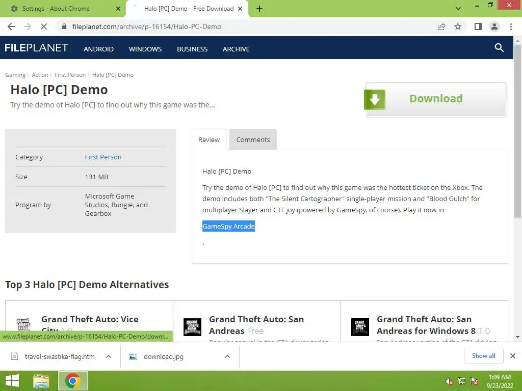
Task: Close the Settings - About Chrome tab
Action: [118, 9]
